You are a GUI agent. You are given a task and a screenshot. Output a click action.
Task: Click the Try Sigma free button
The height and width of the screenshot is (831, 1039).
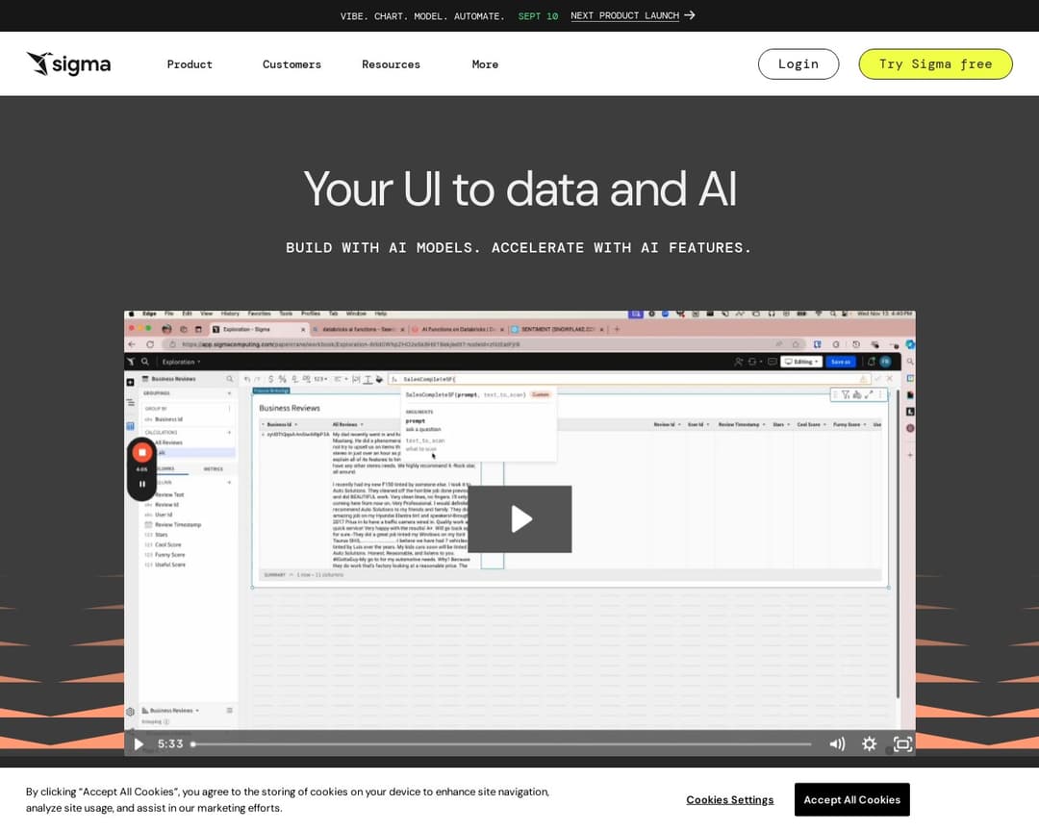click(x=935, y=64)
